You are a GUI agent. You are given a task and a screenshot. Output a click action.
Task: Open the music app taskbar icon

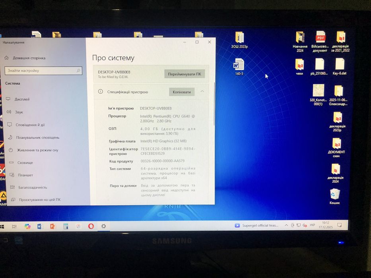point(78,226)
